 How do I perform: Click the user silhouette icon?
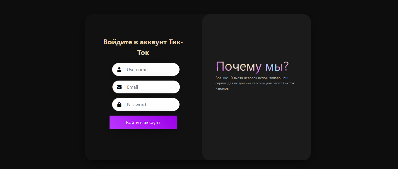point(119,69)
